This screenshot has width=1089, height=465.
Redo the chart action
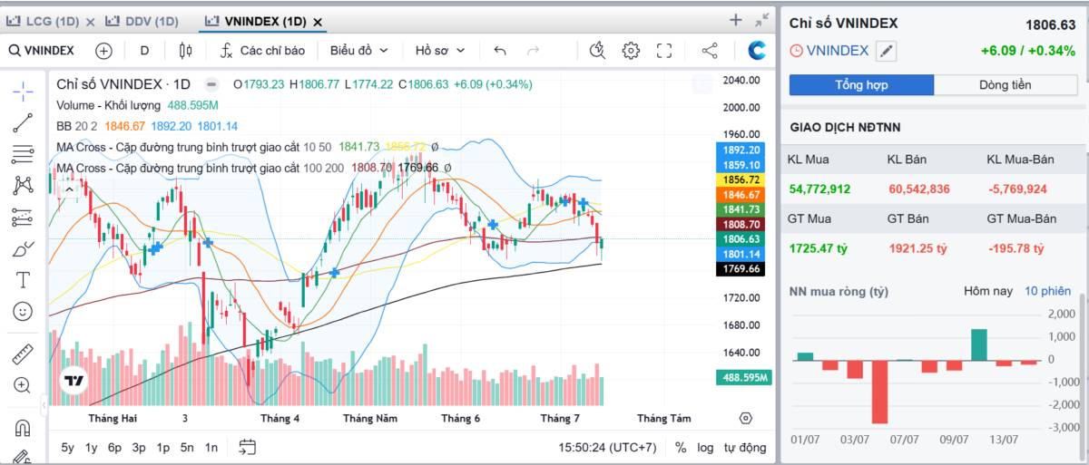(534, 51)
